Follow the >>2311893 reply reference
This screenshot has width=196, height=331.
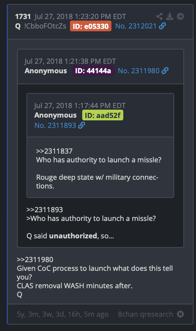pos(45,209)
